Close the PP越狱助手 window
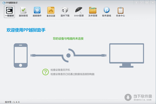Image resolution: width=156 pixels, height=104 pixels. 153,3
